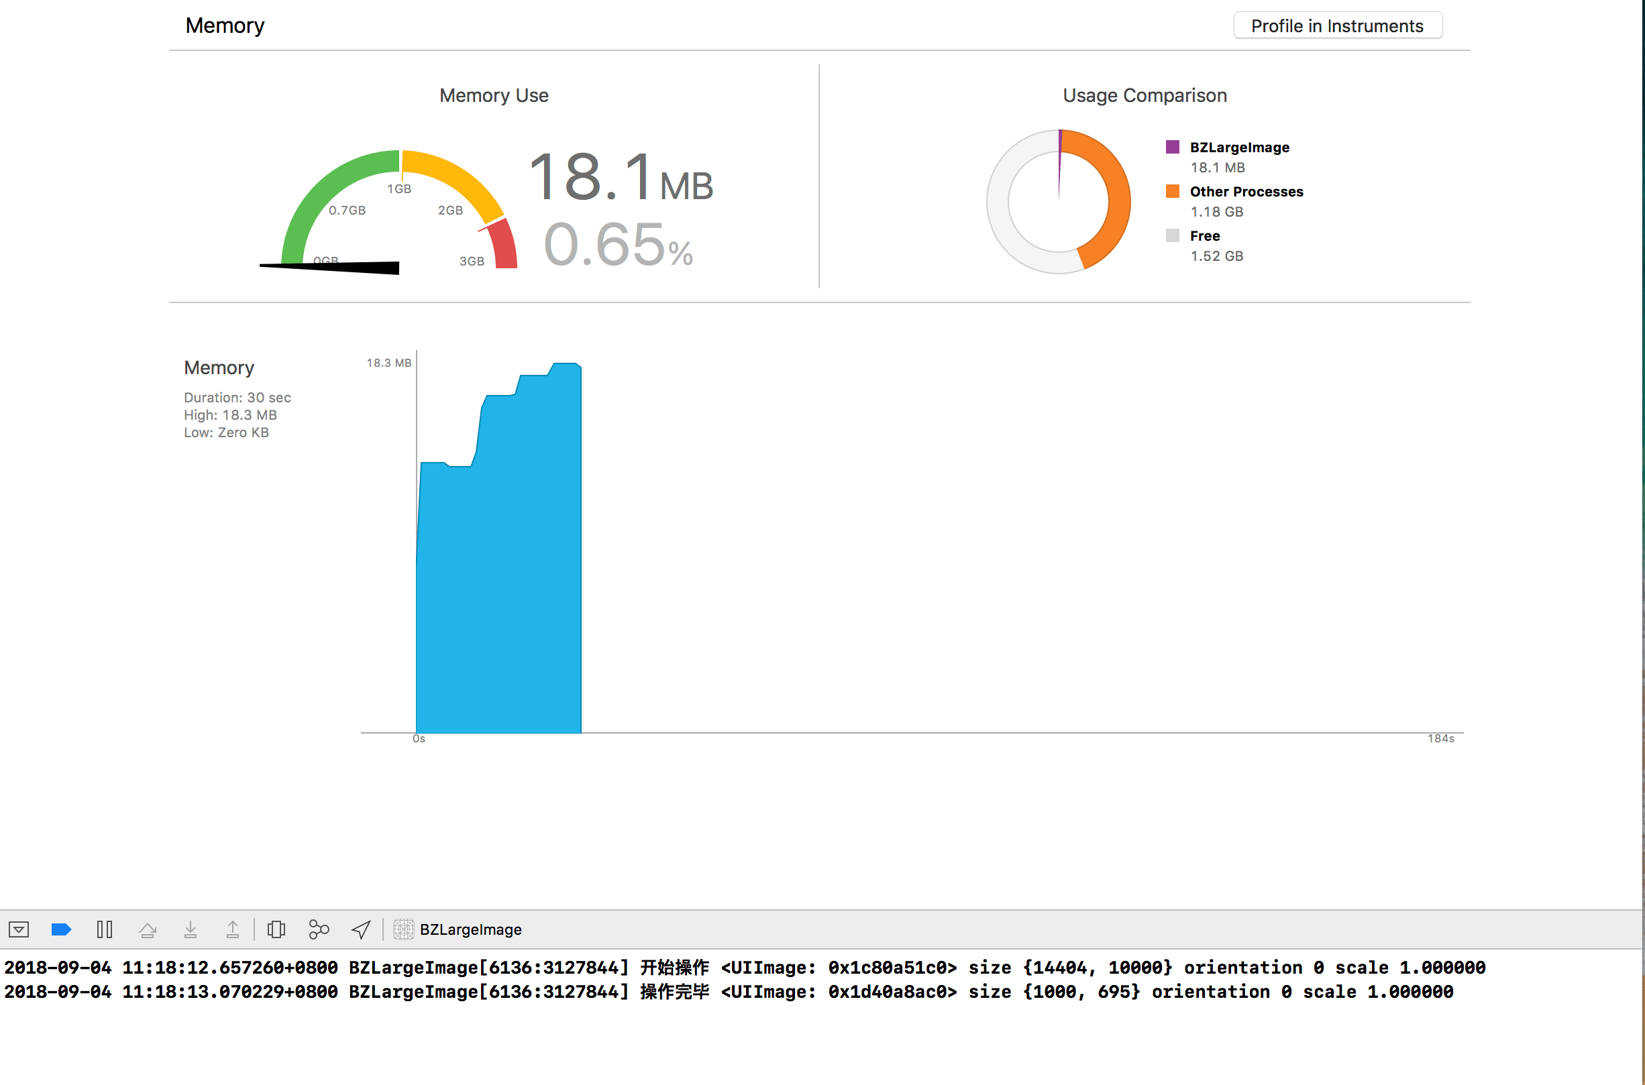Click the BZLargeImage app icon in debug bar
Screen dimensions: 1645x1085
coord(404,929)
